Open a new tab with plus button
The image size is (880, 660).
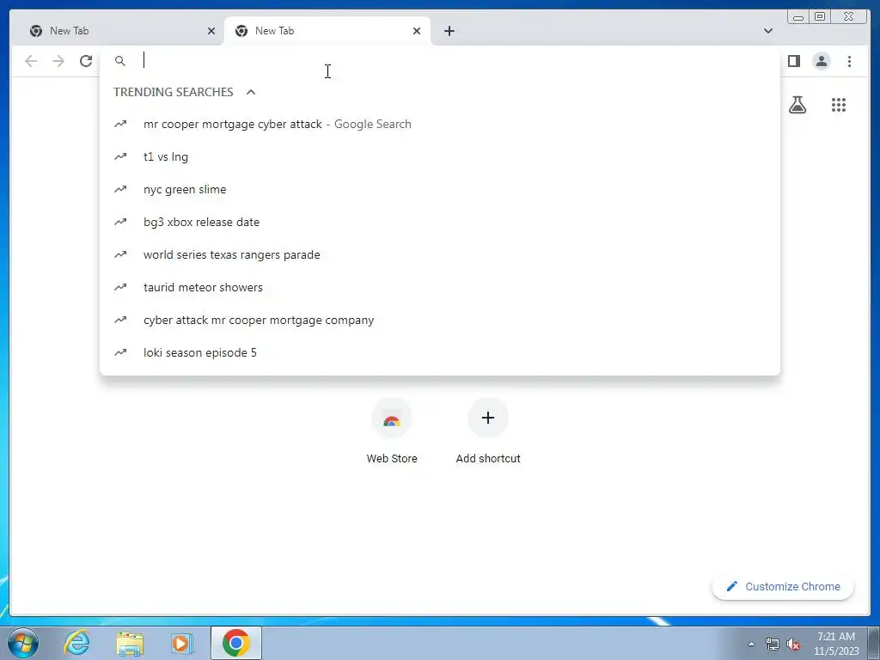pyautogui.click(x=449, y=31)
